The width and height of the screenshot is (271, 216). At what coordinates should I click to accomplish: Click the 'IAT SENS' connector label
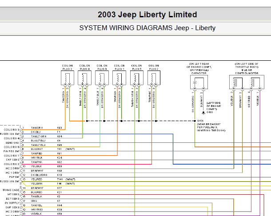pyautogui.click(x=13, y=194)
